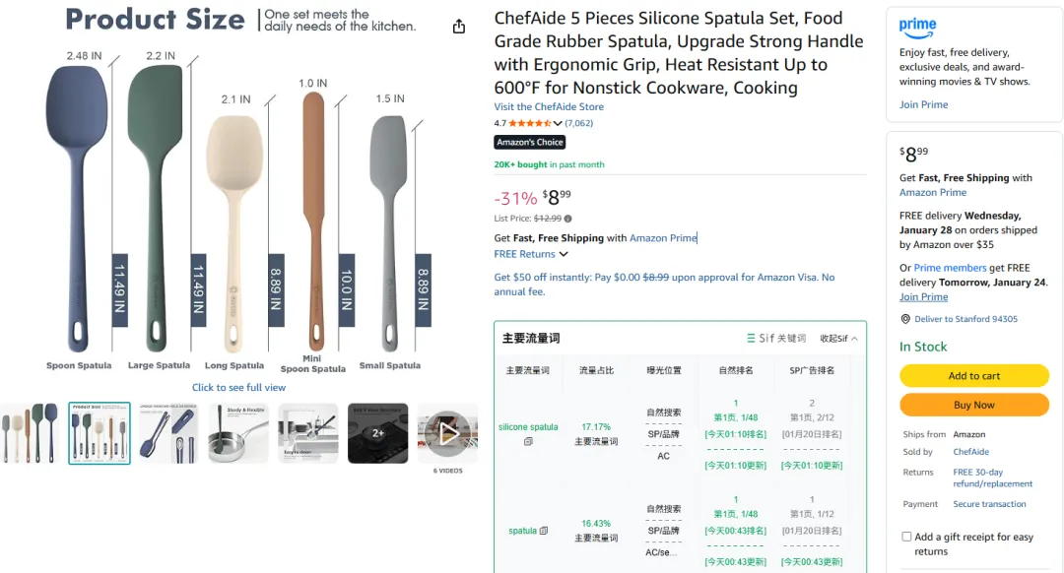Click the Add to cart button
This screenshot has width=1064, height=573.
[x=973, y=375]
